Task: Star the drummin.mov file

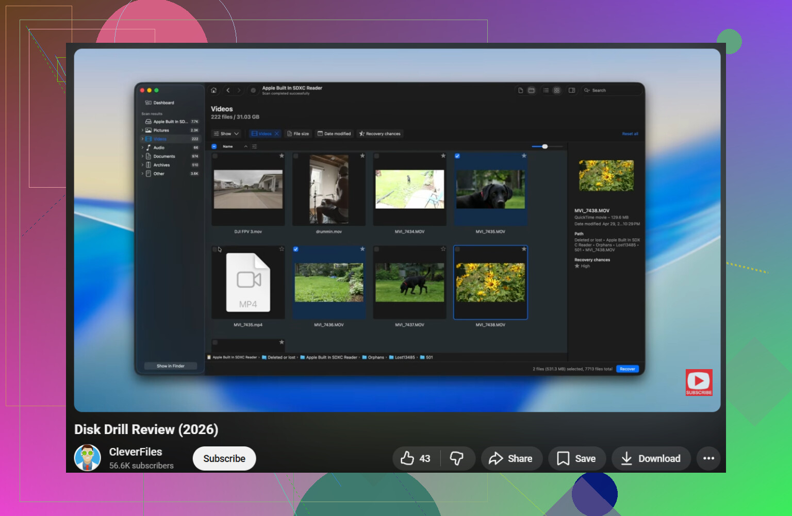Action: click(x=362, y=156)
